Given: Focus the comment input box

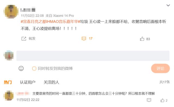Looking at the screenshot, I should click(x=93, y=56).
